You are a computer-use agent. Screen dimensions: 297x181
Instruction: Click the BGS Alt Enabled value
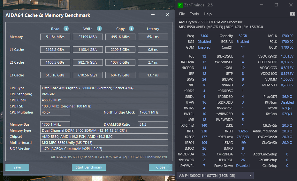pos(243,42)
